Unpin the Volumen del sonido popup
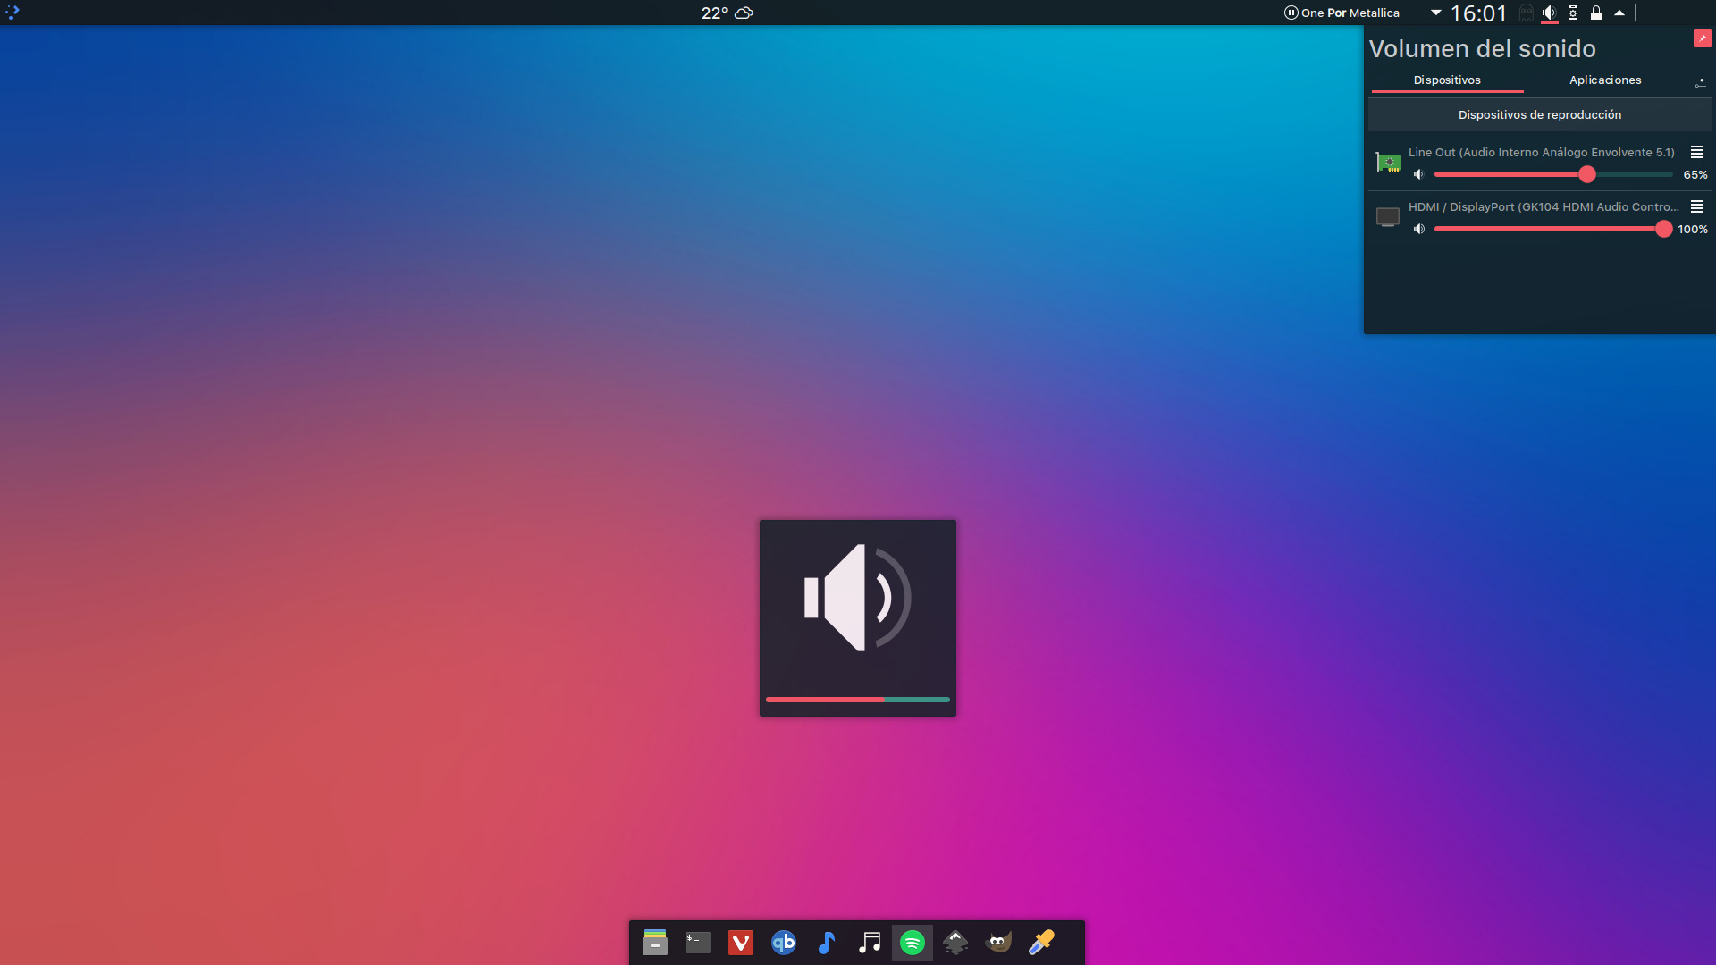 [x=1702, y=38]
